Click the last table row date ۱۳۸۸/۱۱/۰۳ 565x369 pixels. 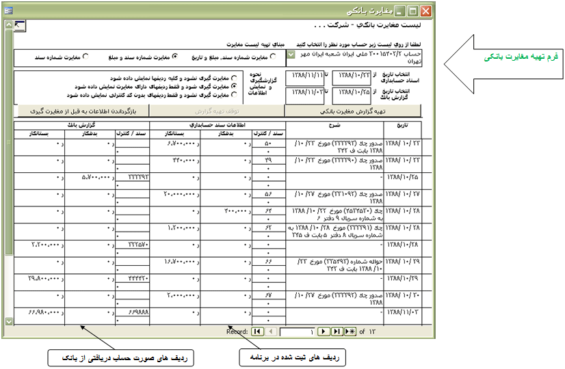[x=402, y=312]
